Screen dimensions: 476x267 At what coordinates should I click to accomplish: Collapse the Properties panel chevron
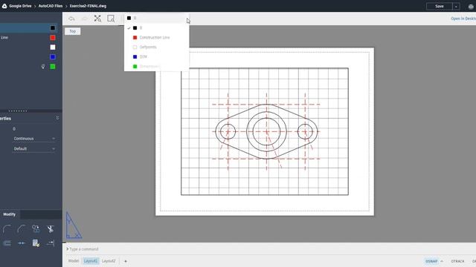pyautogui.click(x=57, y=118)
